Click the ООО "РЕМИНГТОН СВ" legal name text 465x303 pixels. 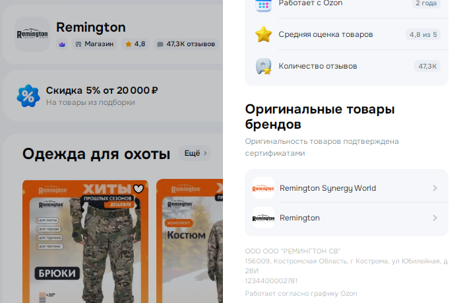tap(293, 252)
